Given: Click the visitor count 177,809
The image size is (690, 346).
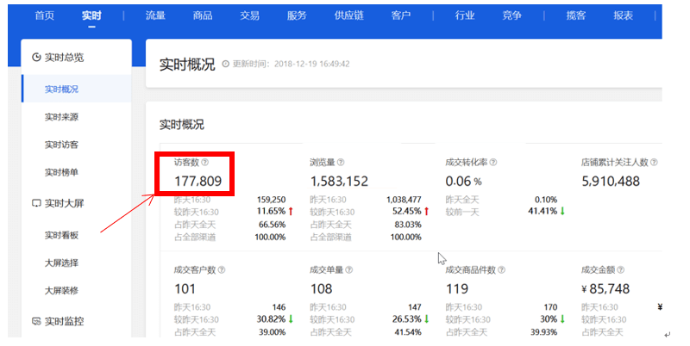Looking at the screenshot, I should click(198, 181).
